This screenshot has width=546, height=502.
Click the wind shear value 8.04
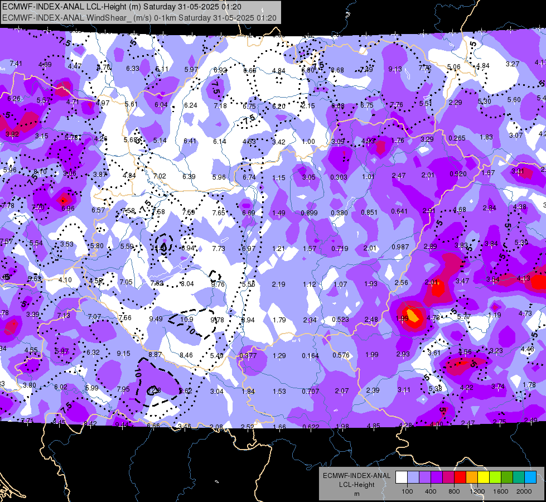coord(187,283)
